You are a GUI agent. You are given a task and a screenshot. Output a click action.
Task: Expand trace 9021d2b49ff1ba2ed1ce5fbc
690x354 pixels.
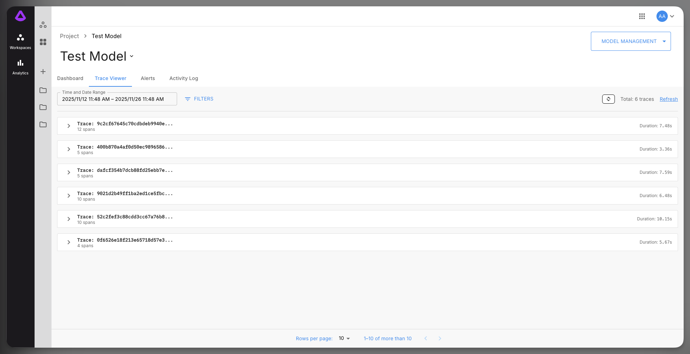[69, 196]
